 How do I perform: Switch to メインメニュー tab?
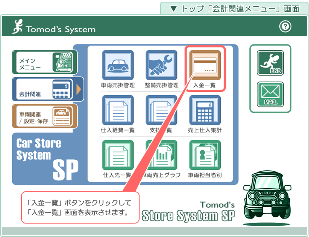45,62
